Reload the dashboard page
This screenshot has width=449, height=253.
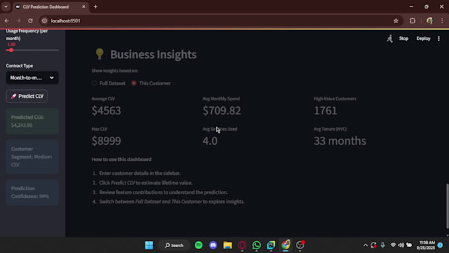pos(30,20)
